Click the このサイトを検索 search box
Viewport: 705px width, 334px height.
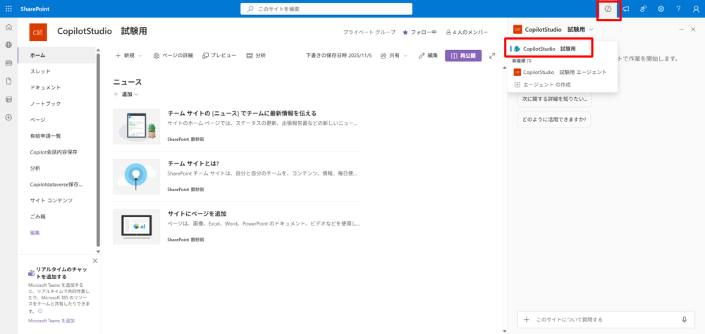(x=352, y=8)
